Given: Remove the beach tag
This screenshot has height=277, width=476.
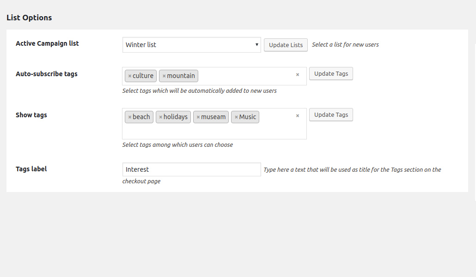Looking at the screenshot, I should tap(130, 117).
